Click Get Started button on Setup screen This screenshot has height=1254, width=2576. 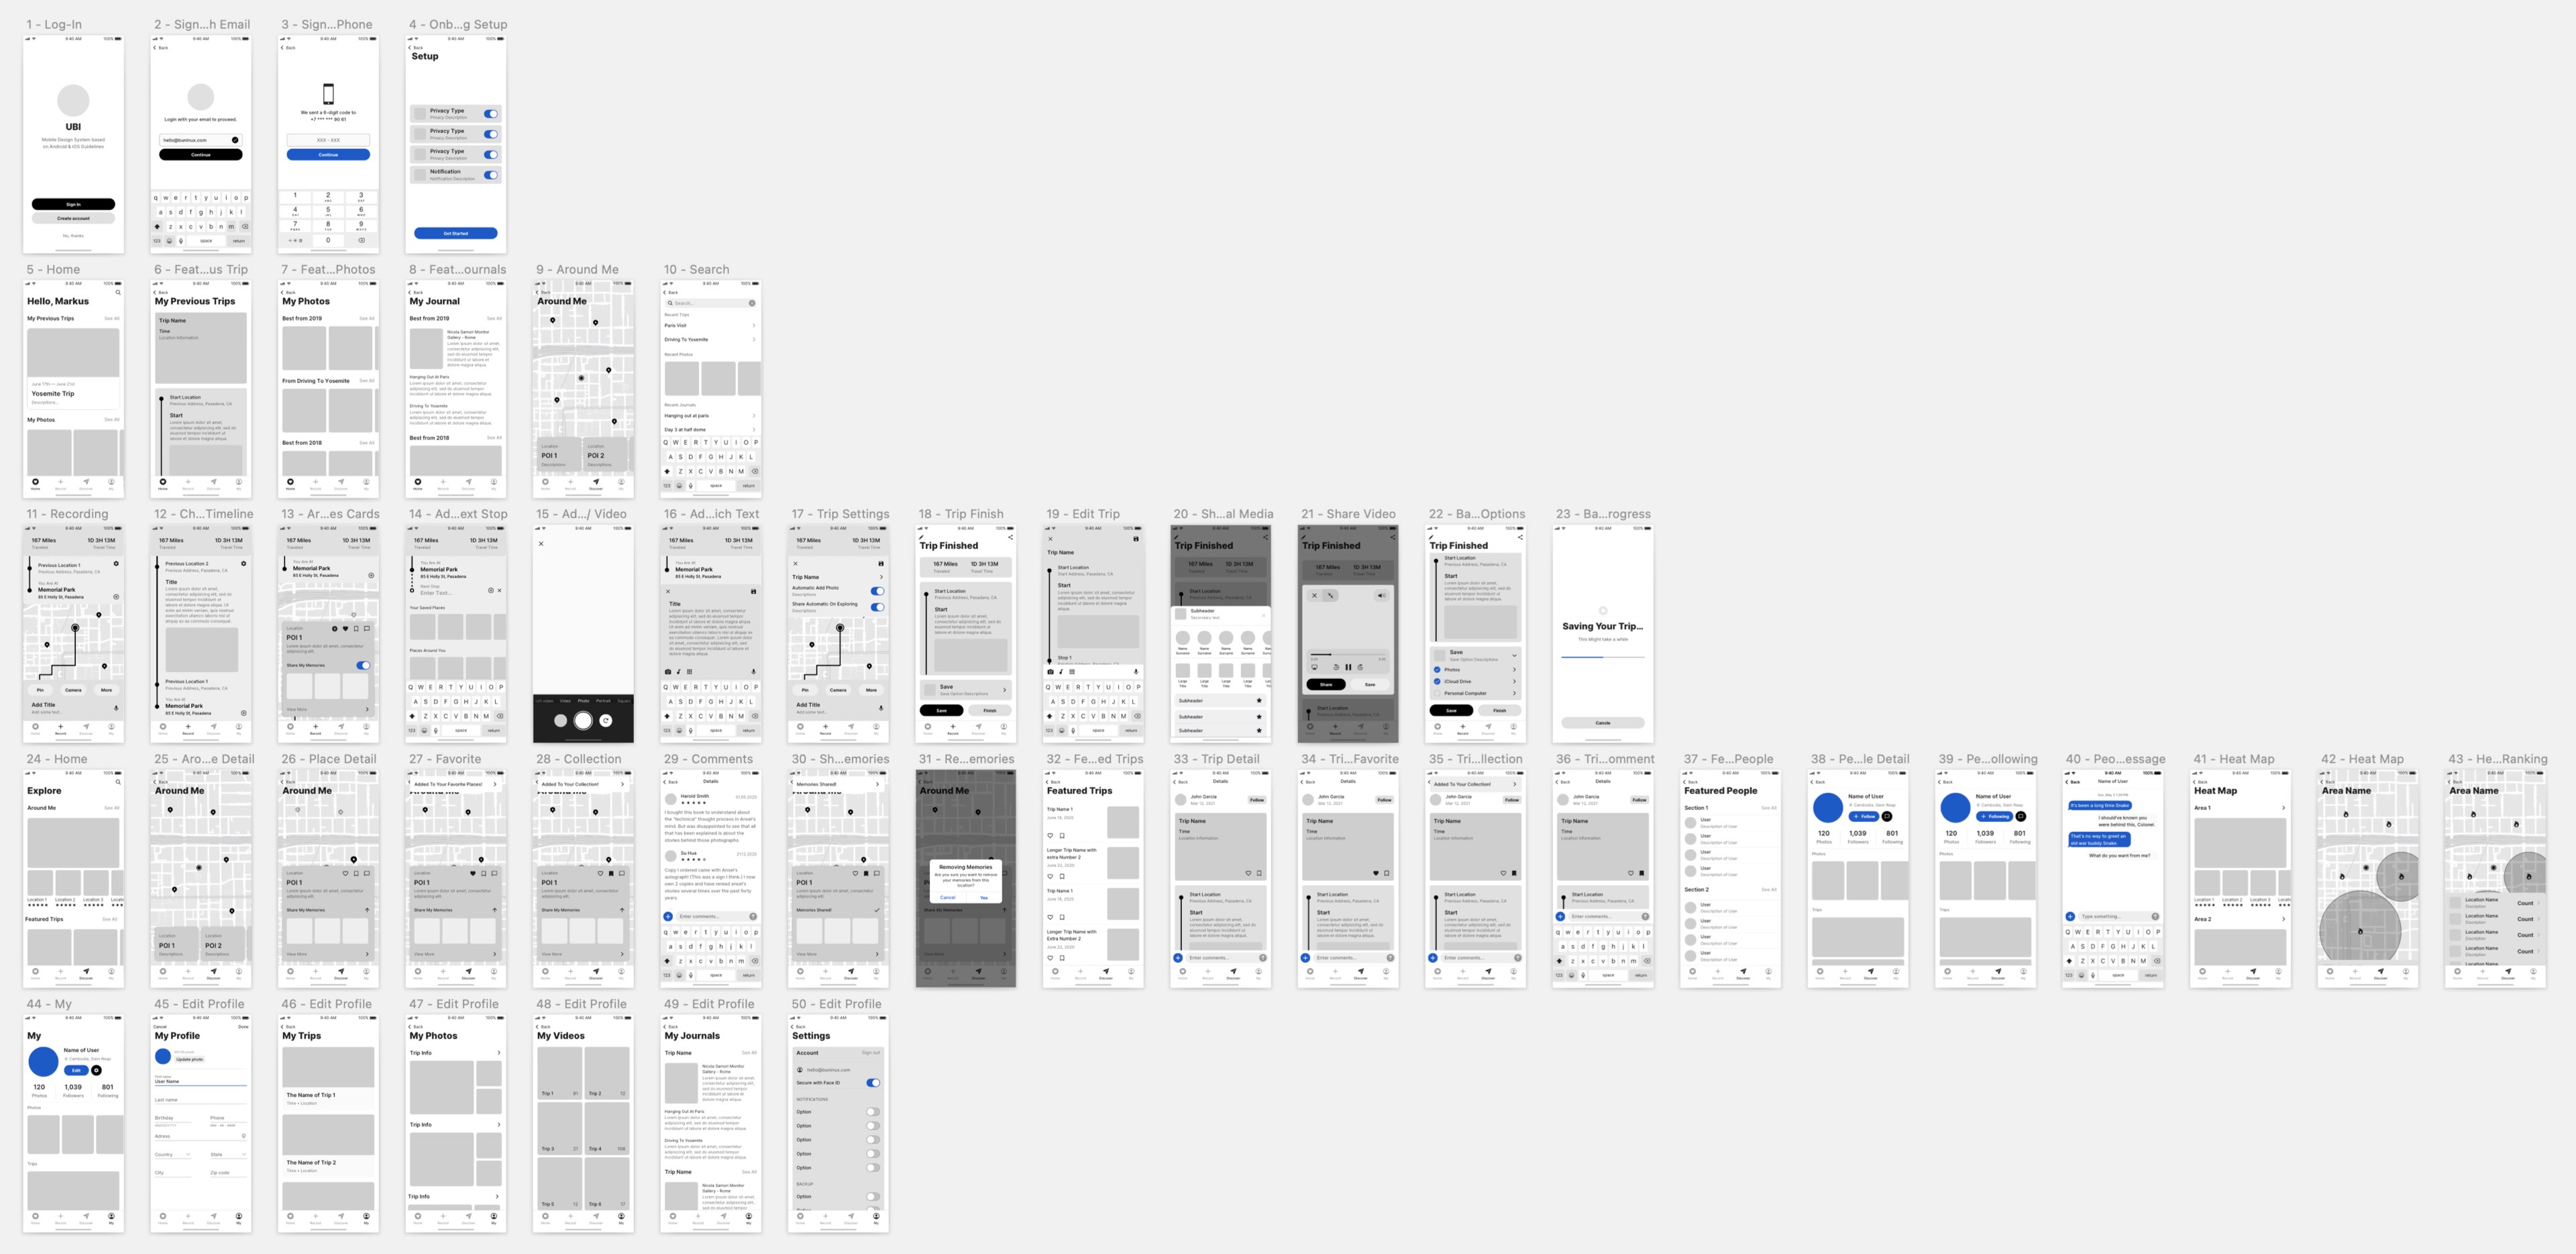(x=455, y=233)
